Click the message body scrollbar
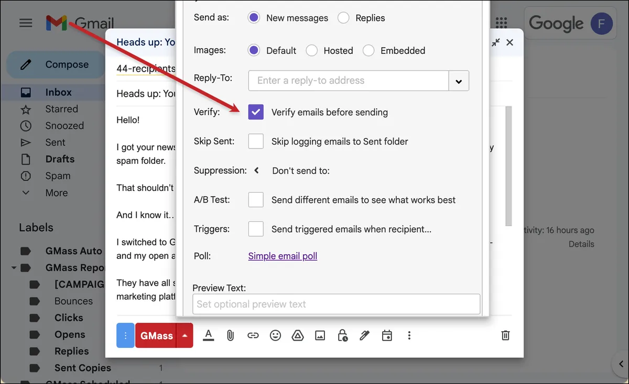The width and height of the screenshot is (629, 384). 508,165
